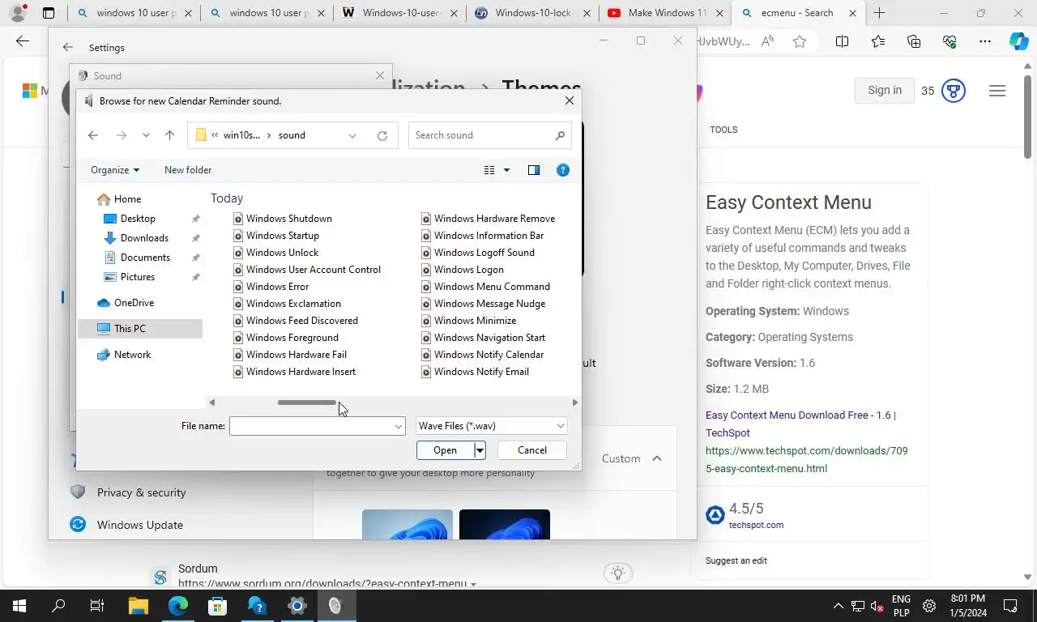Open Edge split screen icon
1037x622 pixels.
click(842, 42)
